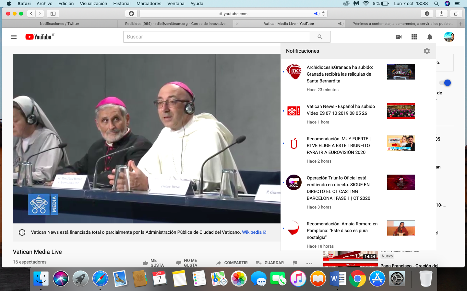Click the search magnifier button
The height and width of the screenshot is (291, 467).
click(320, 37)
